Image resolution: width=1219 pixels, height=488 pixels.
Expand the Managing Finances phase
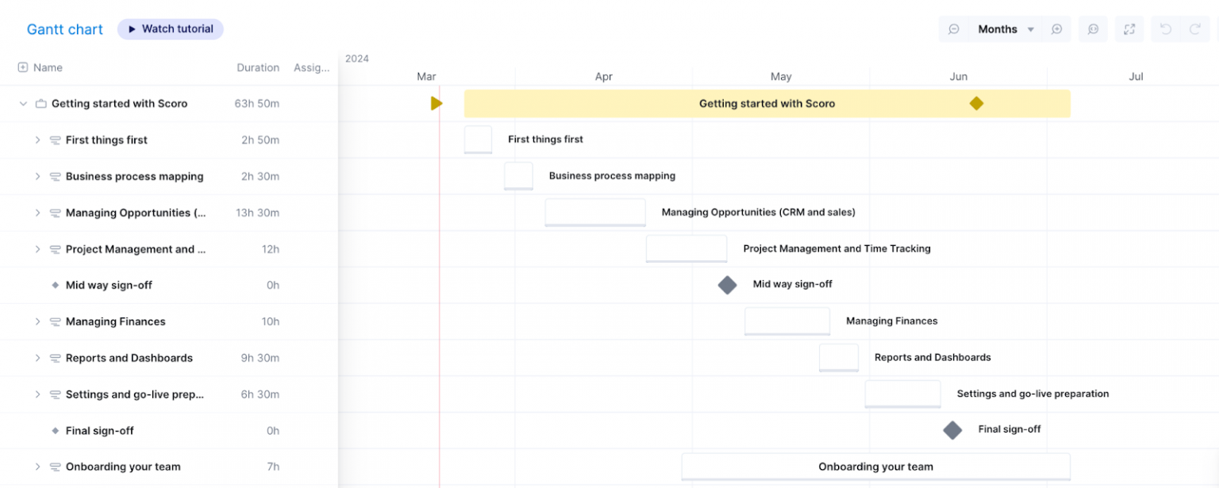point(37,321)
